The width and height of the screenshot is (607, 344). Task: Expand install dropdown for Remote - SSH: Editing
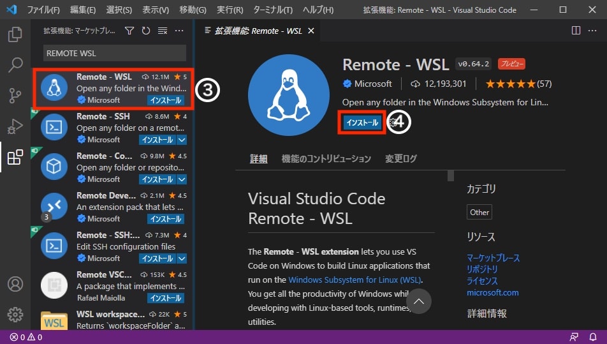pos(182,258)
